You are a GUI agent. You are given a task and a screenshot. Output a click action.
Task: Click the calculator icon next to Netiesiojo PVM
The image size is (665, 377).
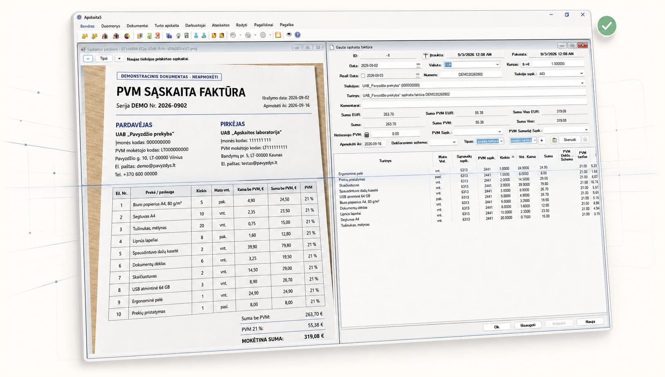point(367,134)
